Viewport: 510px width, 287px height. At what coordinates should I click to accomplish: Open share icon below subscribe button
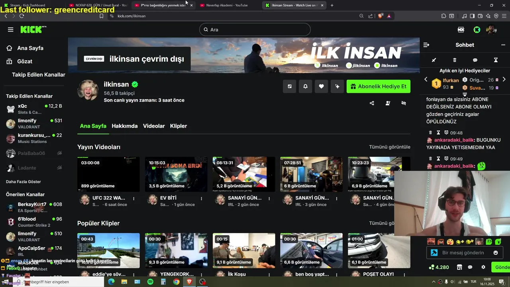372,103
